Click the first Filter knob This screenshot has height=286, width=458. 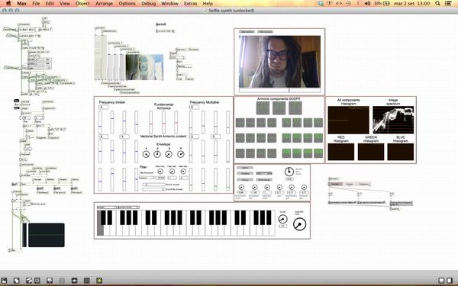coord(160,172)
